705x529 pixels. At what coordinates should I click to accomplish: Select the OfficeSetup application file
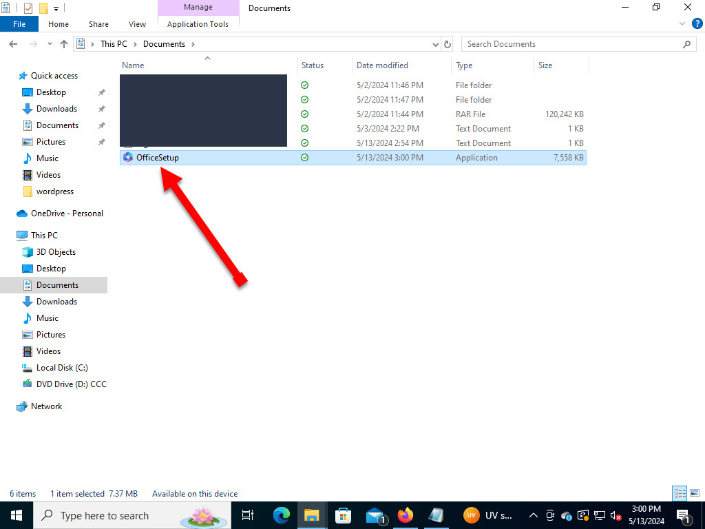click(x=156, y=157)
